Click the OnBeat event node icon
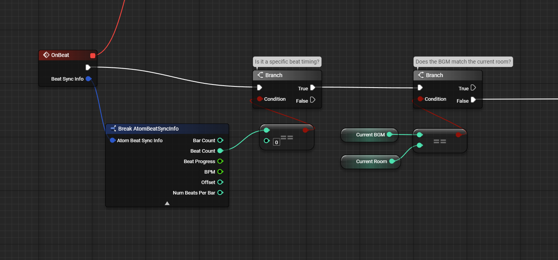 tap(46, 55)
